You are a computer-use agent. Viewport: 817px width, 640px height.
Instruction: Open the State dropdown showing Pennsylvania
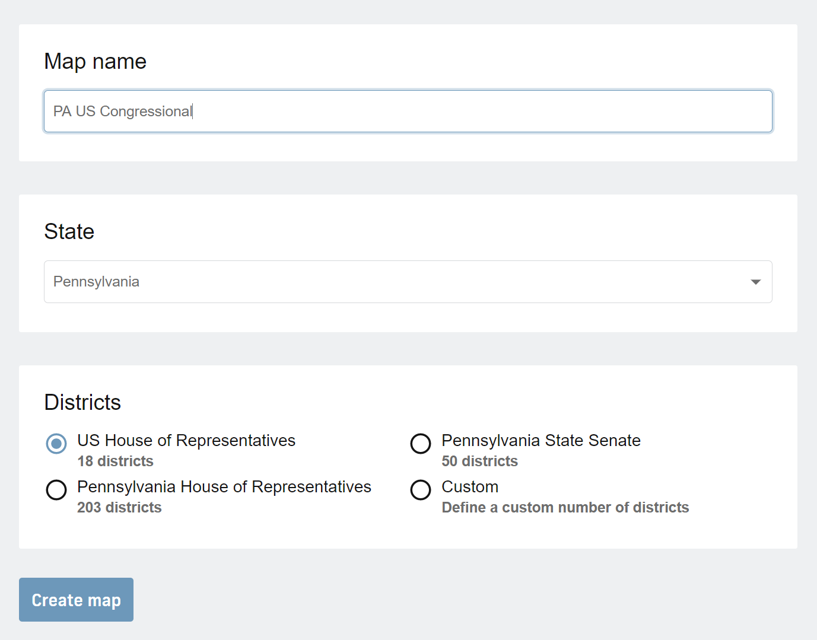[408, 282]
